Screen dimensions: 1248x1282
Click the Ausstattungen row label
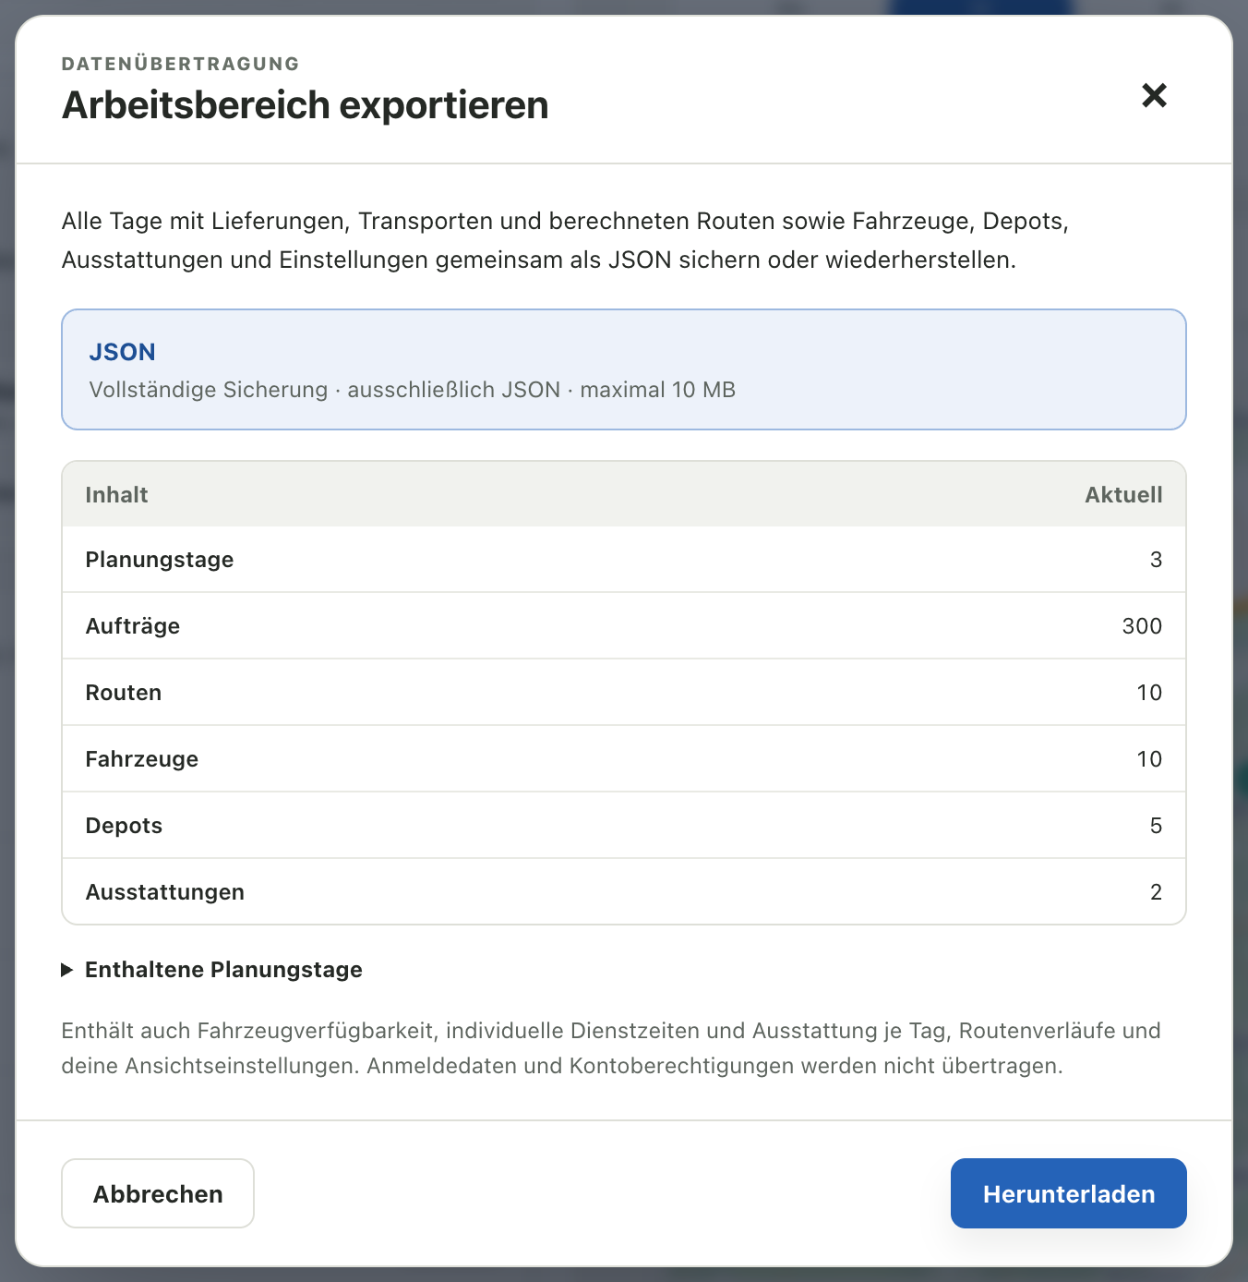tap(165, 892)
